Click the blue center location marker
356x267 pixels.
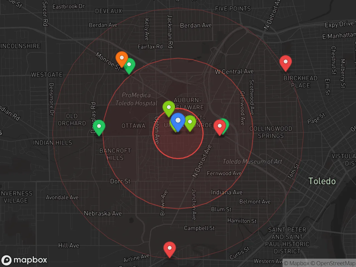[x=178, y=121]
